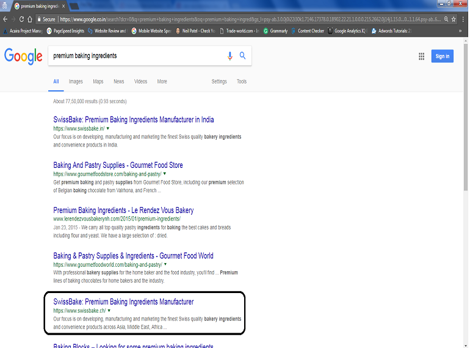Image resolution: width=470 pixels, height=348 pixels.
Task: Switch to the News tab
Action: coord(118,82)
